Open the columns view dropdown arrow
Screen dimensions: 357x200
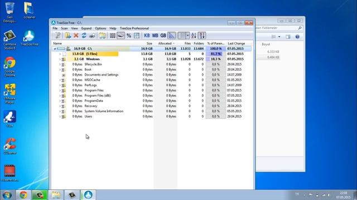coord(188,36)
